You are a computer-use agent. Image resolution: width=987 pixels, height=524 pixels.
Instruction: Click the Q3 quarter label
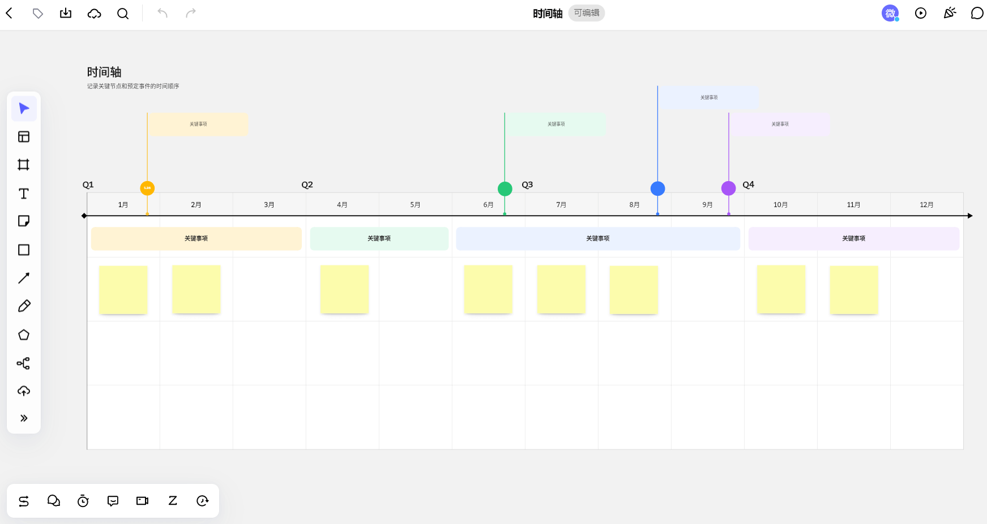coord(527,184)
